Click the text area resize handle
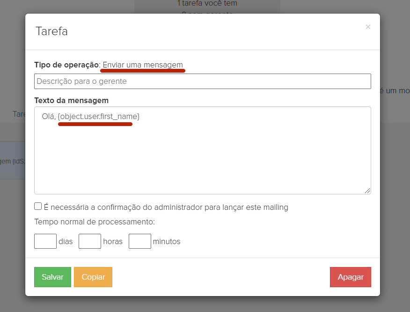This screenshot has width=410, height=312. pos(367,191)
